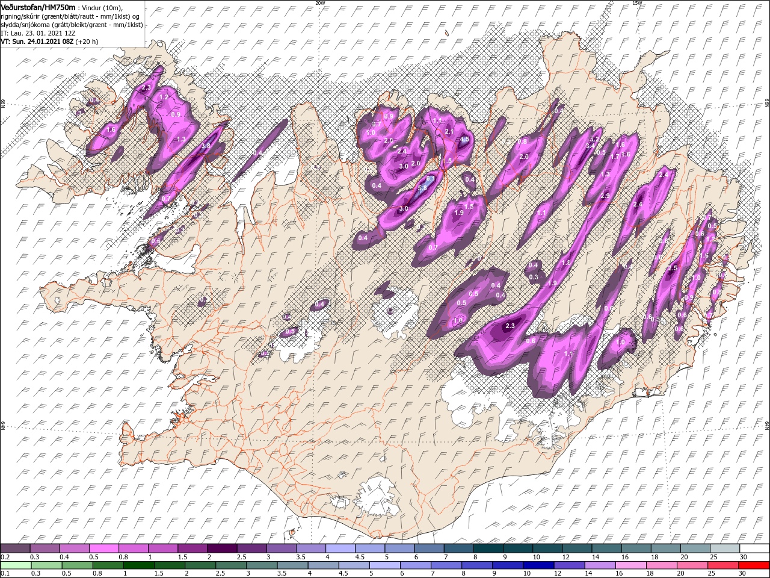Select the darkest purple 2–2.5 legend swatch

(222, 548)
